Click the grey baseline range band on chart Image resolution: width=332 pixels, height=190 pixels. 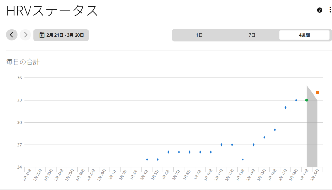pos(312,136)
